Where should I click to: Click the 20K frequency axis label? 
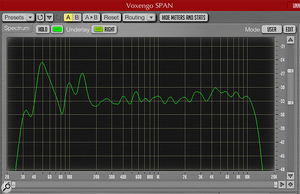pyautogui.click(x=274, y=177)
